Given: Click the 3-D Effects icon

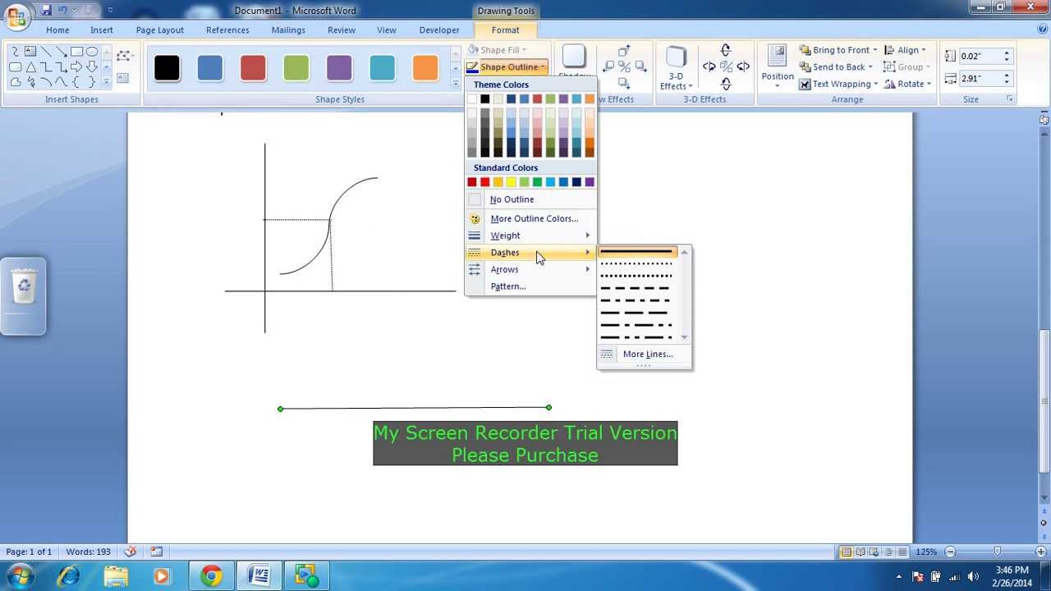Looking at the screenshot, I should tap(676, 67).
